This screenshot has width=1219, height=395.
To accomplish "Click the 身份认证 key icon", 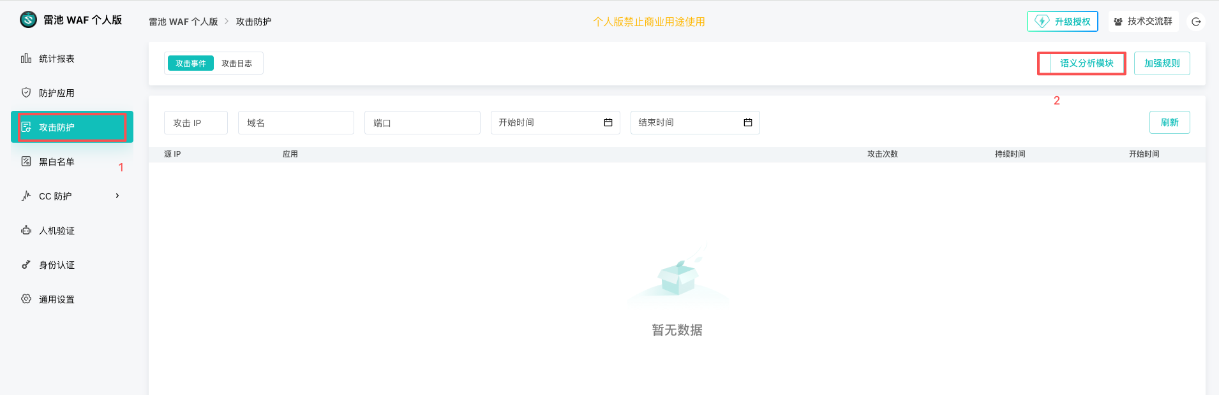I will [x=26, y=265].
